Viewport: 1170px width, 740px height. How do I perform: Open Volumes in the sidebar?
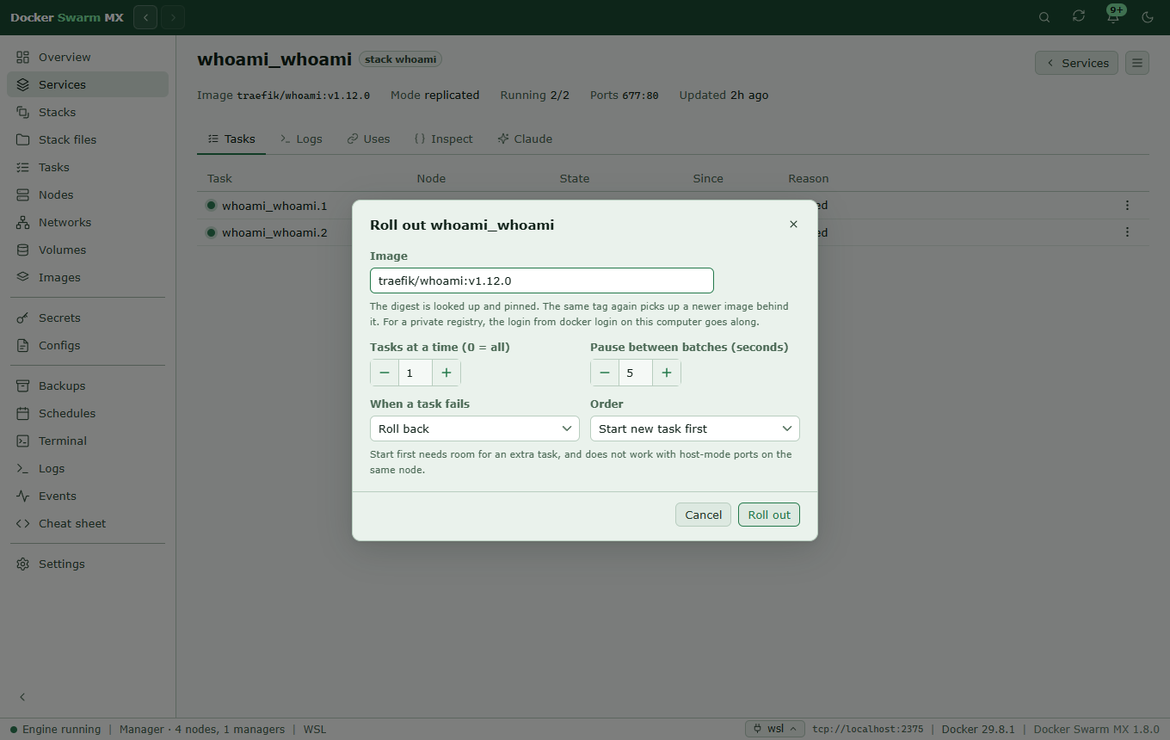[x=88, y=250]
